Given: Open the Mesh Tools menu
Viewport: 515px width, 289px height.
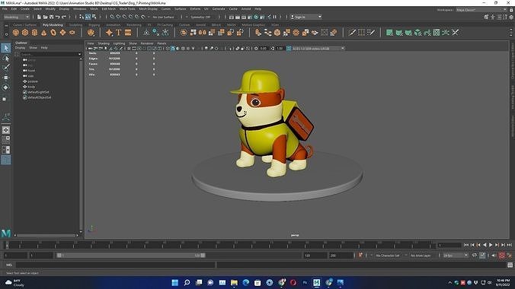Looking at the screenshot, I should (127, 9).
